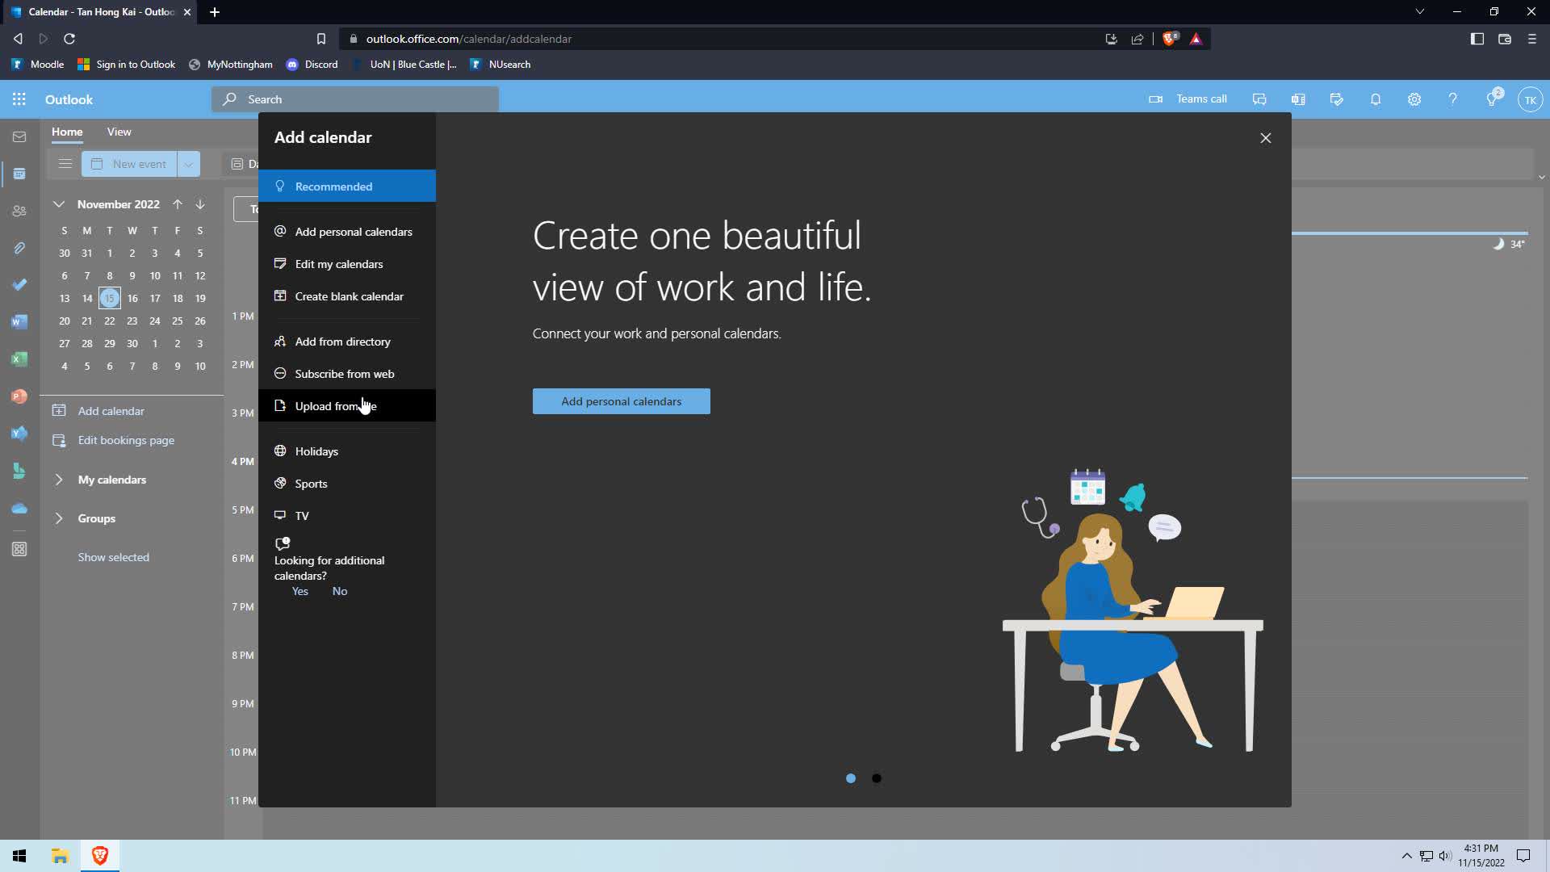Expand the Groups section
Screen dimensions: 1550x872
[x=59, y=518]
